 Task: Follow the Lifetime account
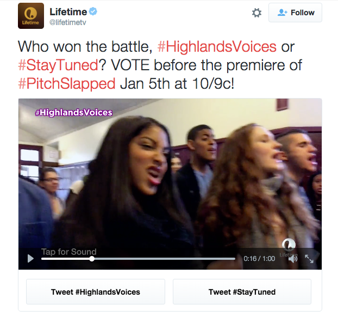coord(295,13)
